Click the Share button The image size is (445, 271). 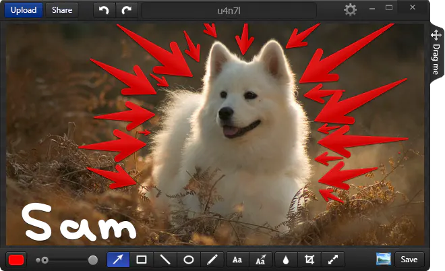[62, 10]
